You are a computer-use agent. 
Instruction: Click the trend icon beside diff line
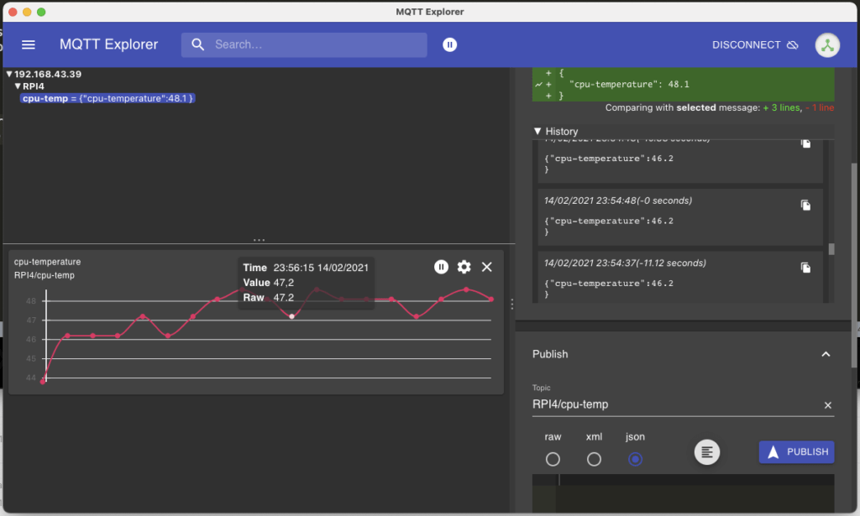(x=538, y=85)
